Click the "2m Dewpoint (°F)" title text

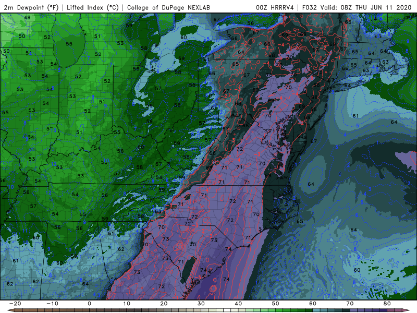tap(31, 7)
